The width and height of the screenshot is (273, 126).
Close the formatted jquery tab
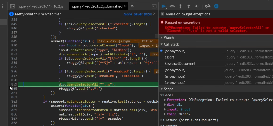coord(125,6)
